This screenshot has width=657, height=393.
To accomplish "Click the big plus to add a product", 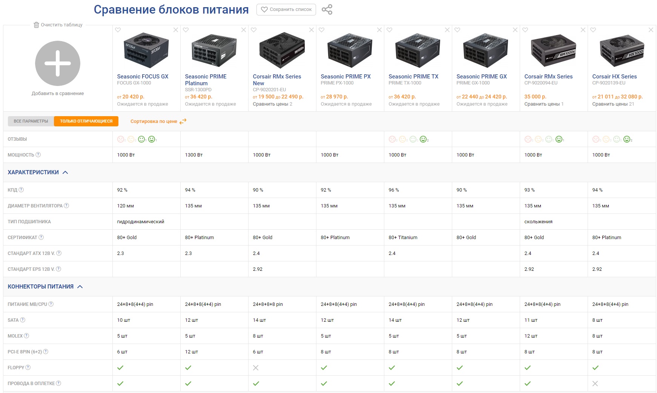I will pyautogui.click(x=58, y=63).
